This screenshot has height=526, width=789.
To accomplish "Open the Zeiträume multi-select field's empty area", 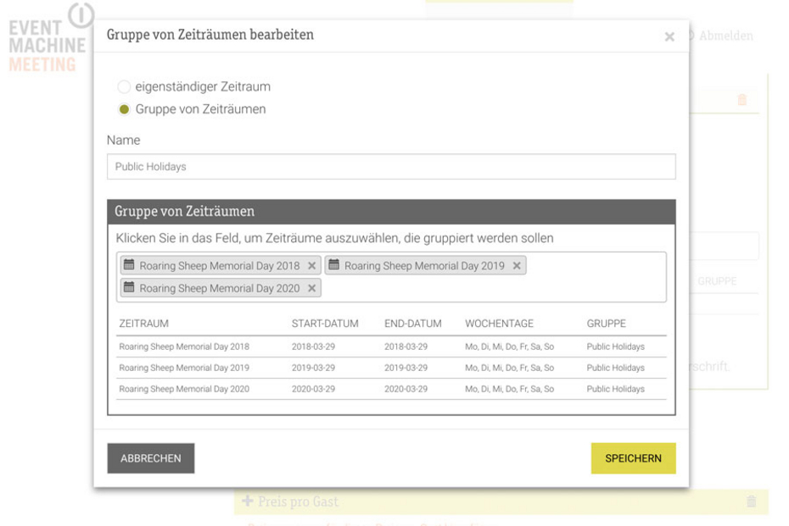I will 492,289.
